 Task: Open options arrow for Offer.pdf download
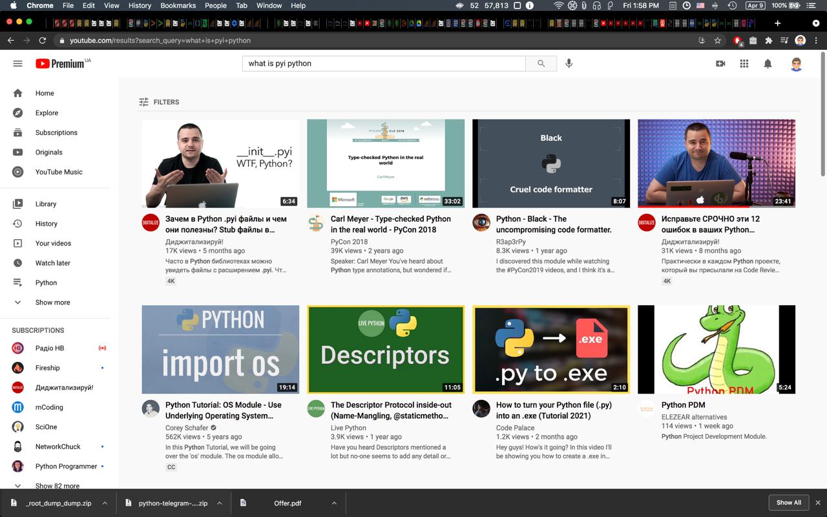334,503
